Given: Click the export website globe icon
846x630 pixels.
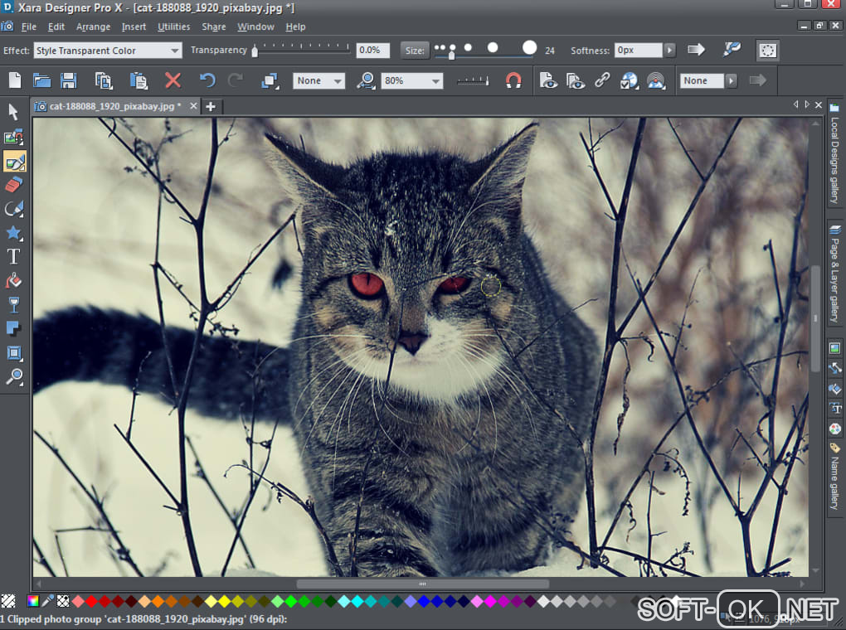Looking at the screenshot, I should tap(629, 81).
